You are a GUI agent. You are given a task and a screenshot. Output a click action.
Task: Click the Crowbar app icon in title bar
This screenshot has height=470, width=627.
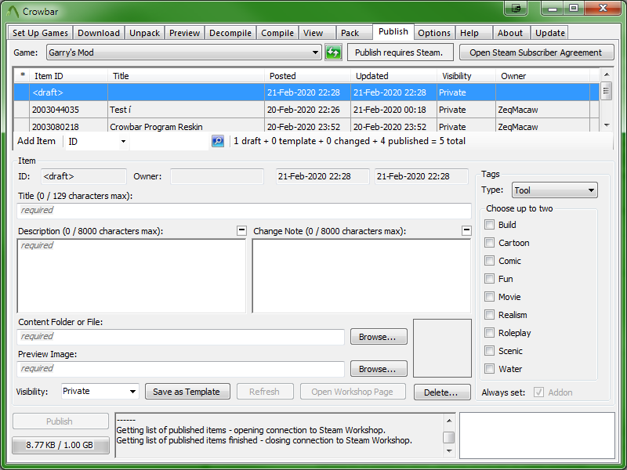pyautogui.click(x=13, y=12)
